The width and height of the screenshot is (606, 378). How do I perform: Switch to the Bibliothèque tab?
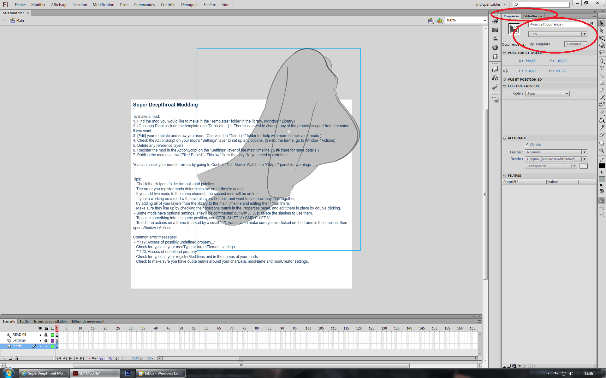532,16
